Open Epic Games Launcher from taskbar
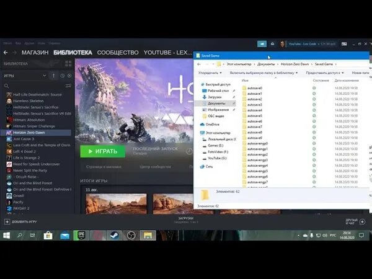 coord(81,236)
